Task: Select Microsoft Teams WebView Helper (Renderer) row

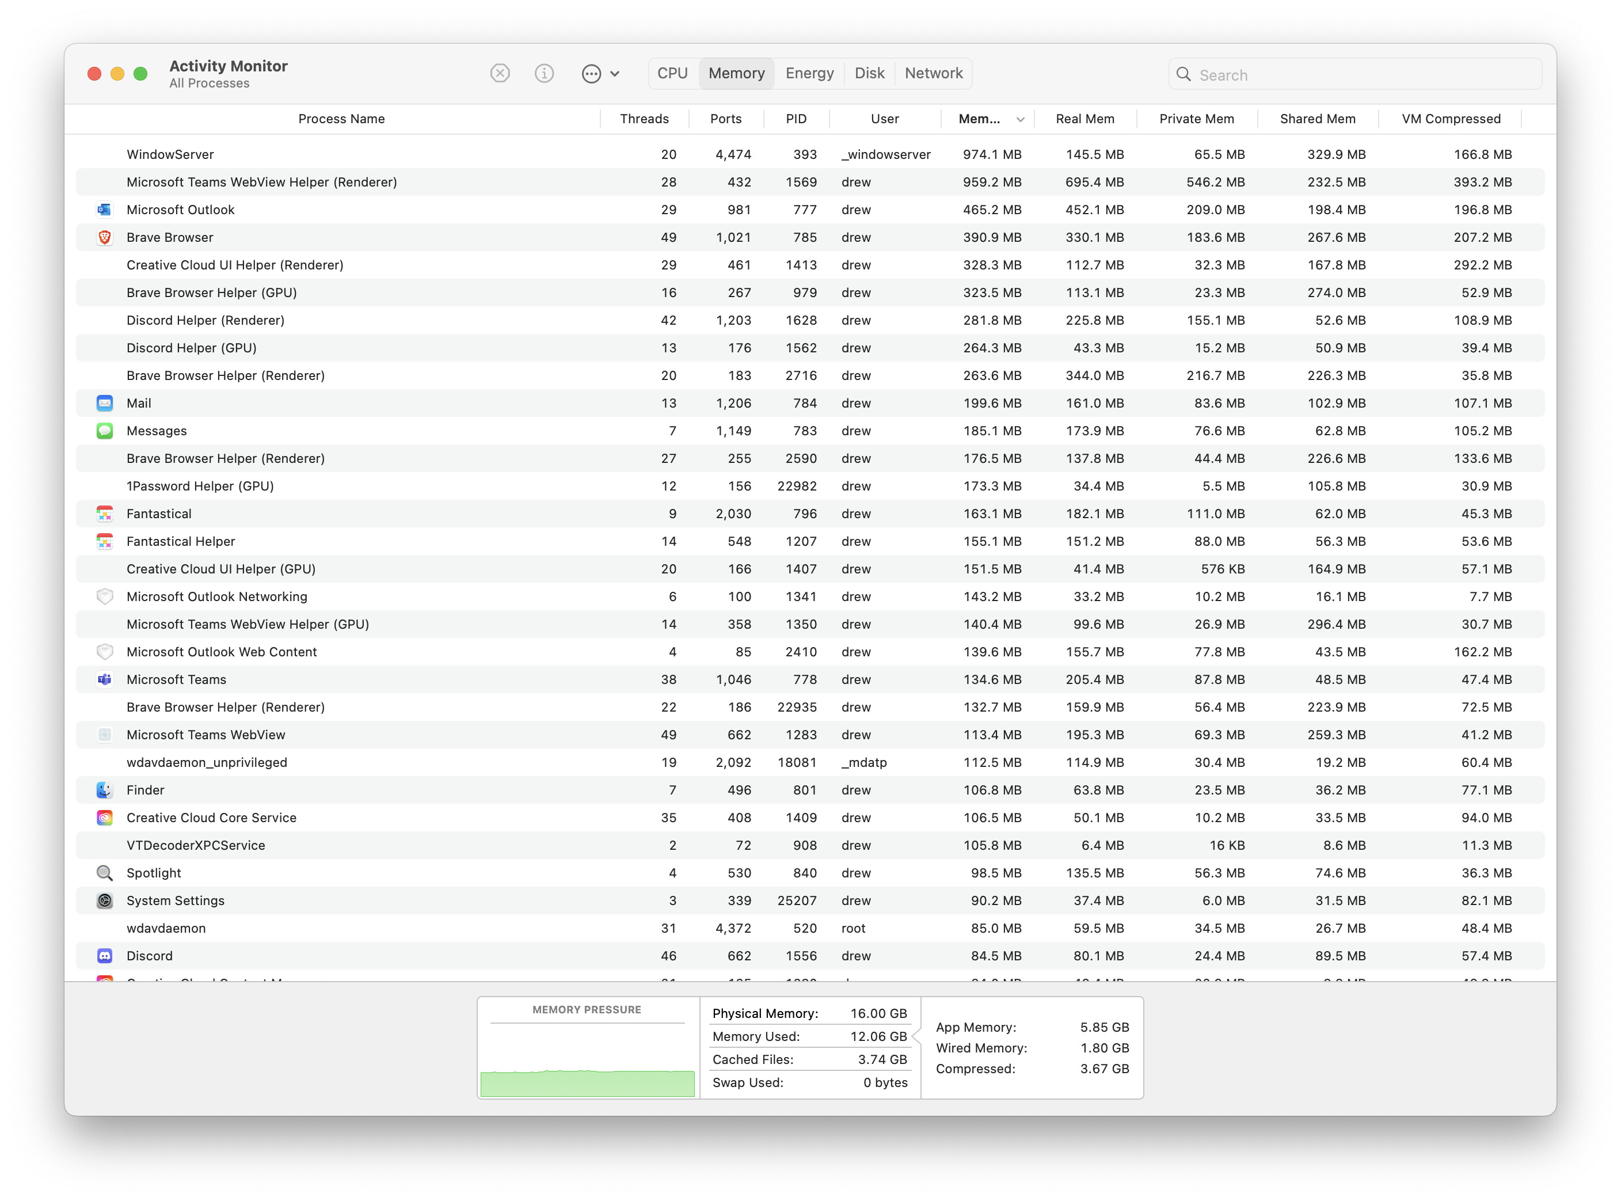Action: click(x=810, y=182)
